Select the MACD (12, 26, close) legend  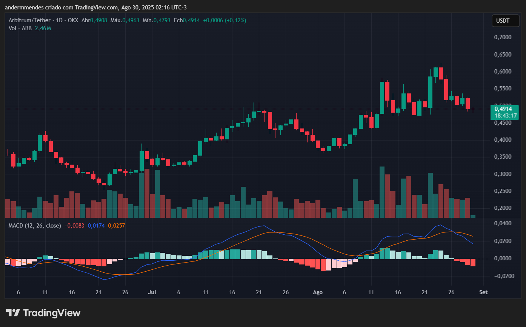pyautogui.click(x=35, y=226)
